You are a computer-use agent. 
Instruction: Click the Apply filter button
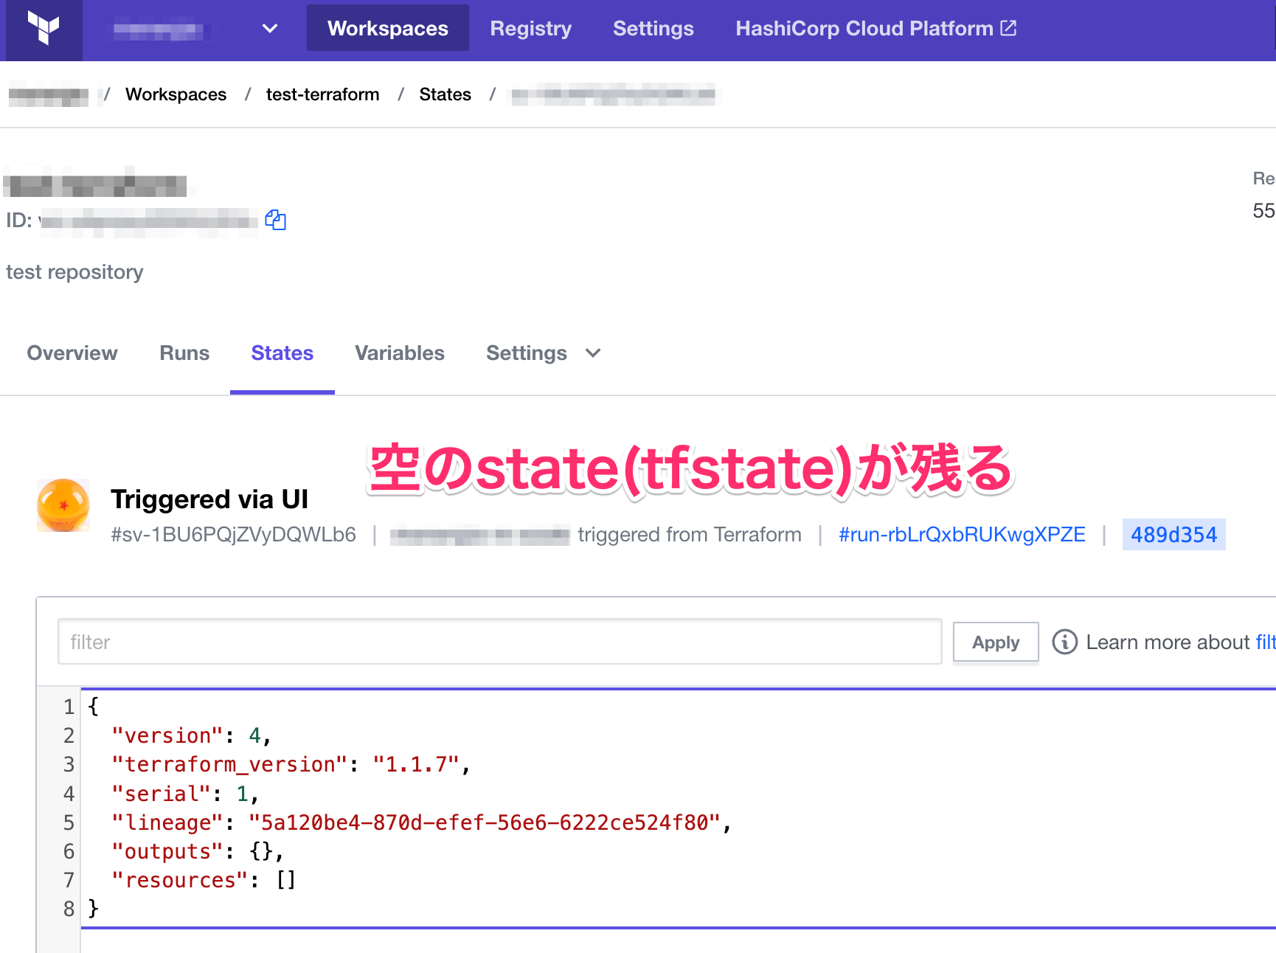996,642
